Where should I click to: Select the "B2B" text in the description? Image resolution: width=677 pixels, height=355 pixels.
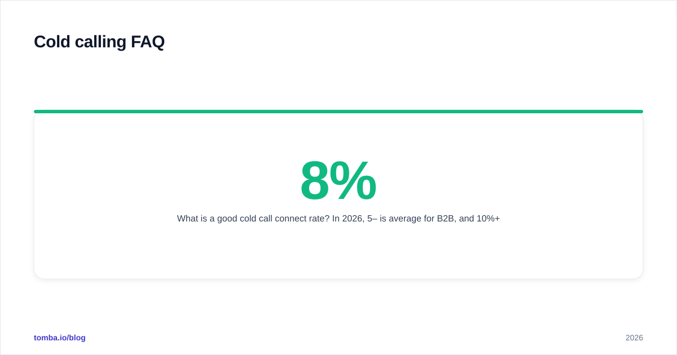tap(446, 219)
